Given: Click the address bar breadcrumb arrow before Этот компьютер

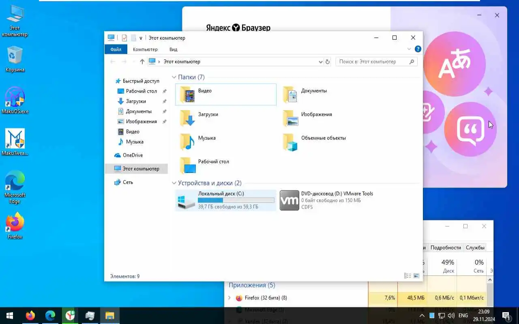Looking at the screenshot, I should [x=159, y=62].
